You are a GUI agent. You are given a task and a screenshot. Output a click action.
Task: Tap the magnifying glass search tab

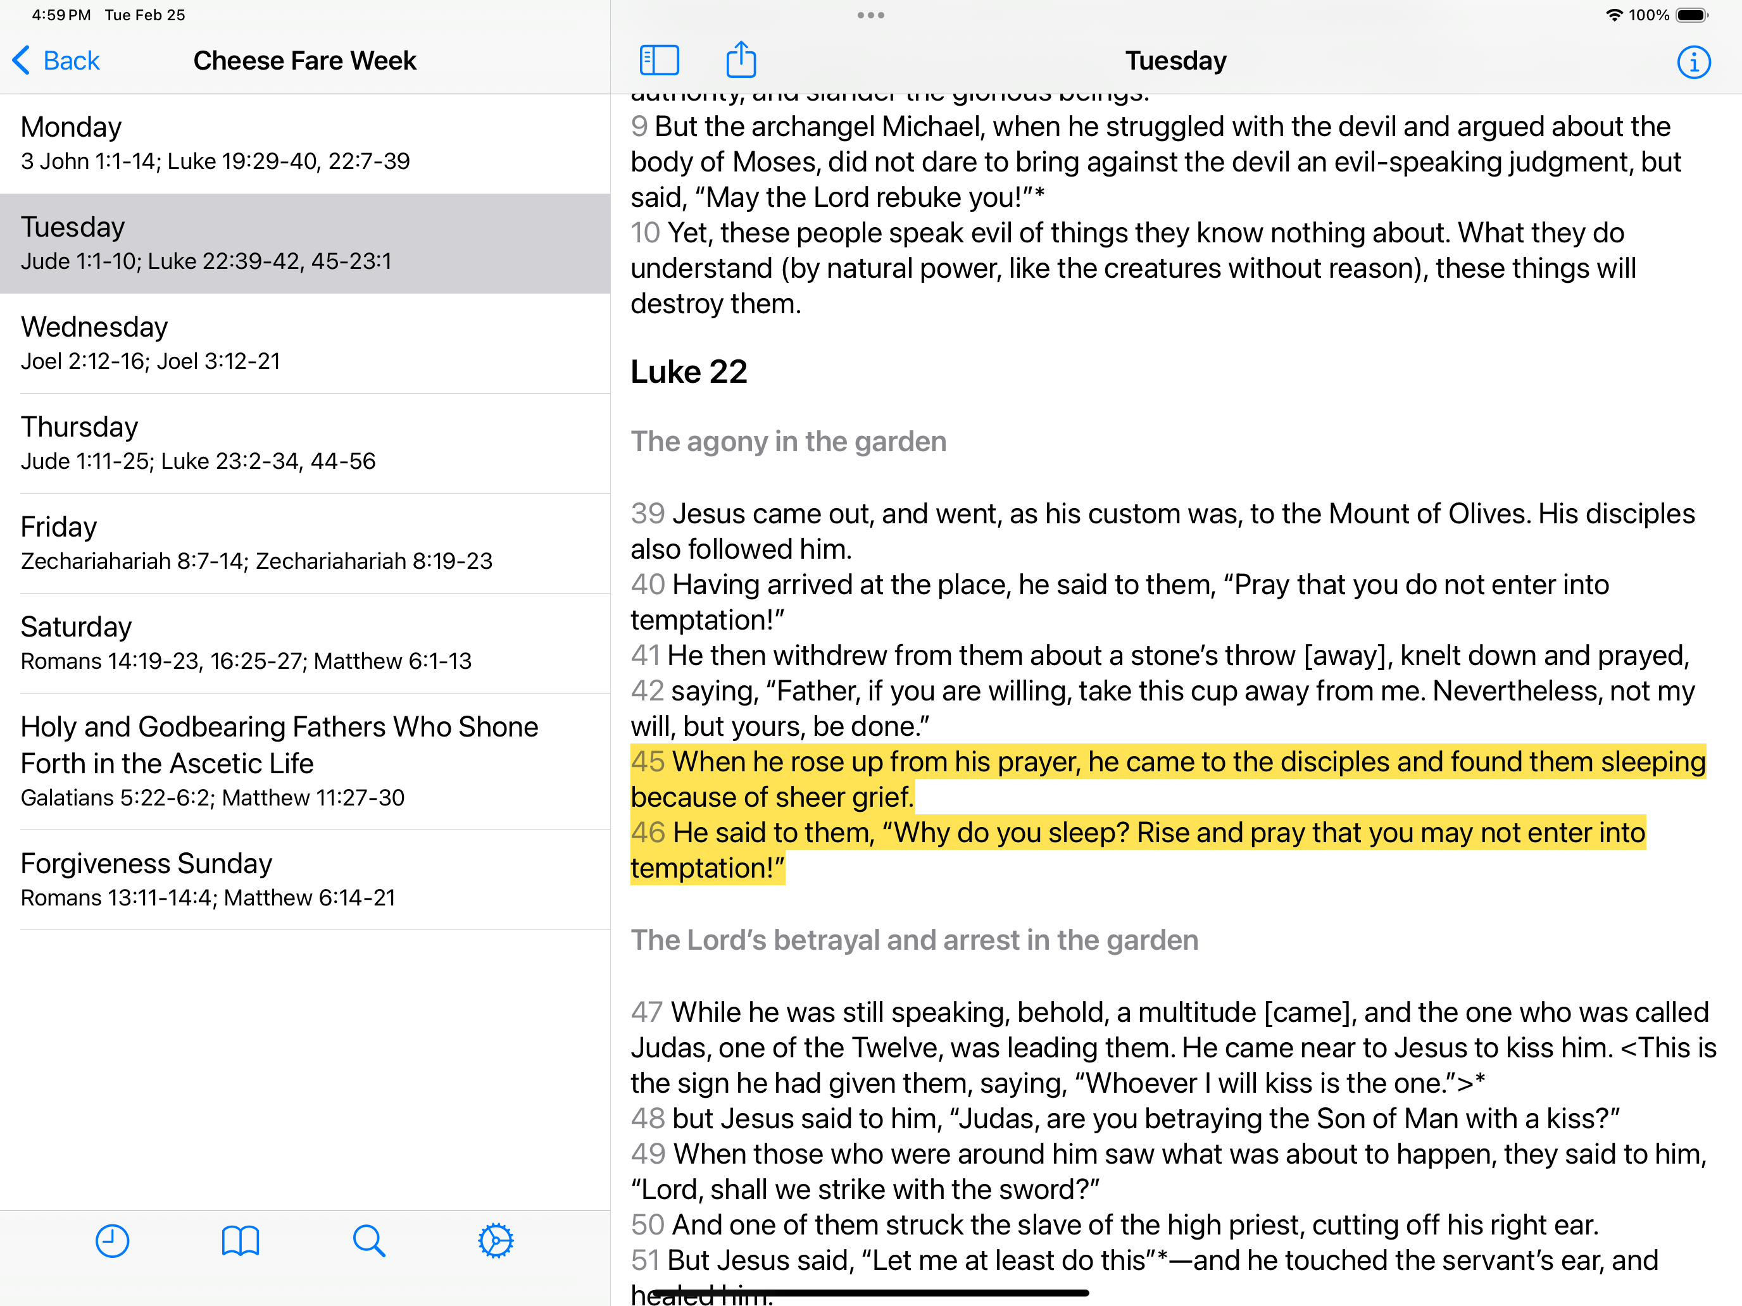[x=368, y=1241]
